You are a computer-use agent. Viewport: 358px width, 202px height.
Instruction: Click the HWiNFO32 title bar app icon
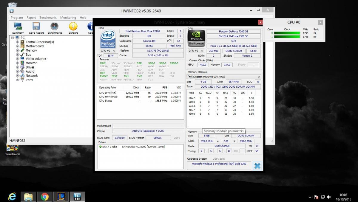click(12, 11)
